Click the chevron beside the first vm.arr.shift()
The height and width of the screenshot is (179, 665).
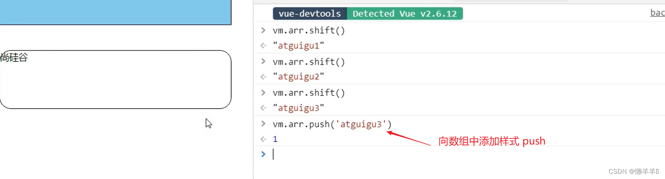coord(263,30)
